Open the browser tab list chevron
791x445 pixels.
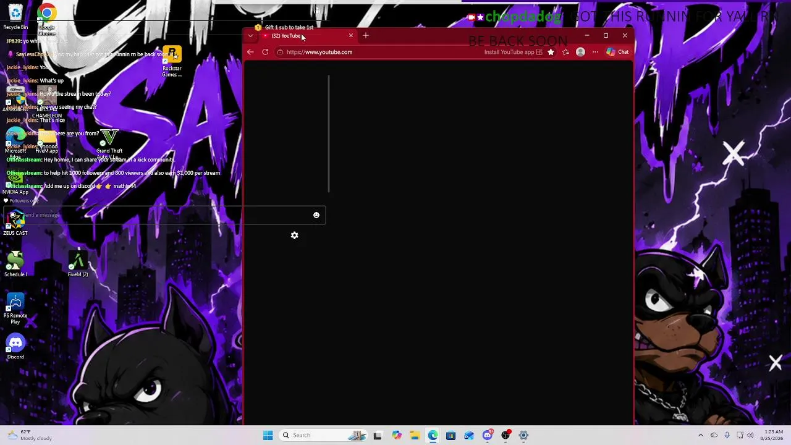click(x=250, y=36)
